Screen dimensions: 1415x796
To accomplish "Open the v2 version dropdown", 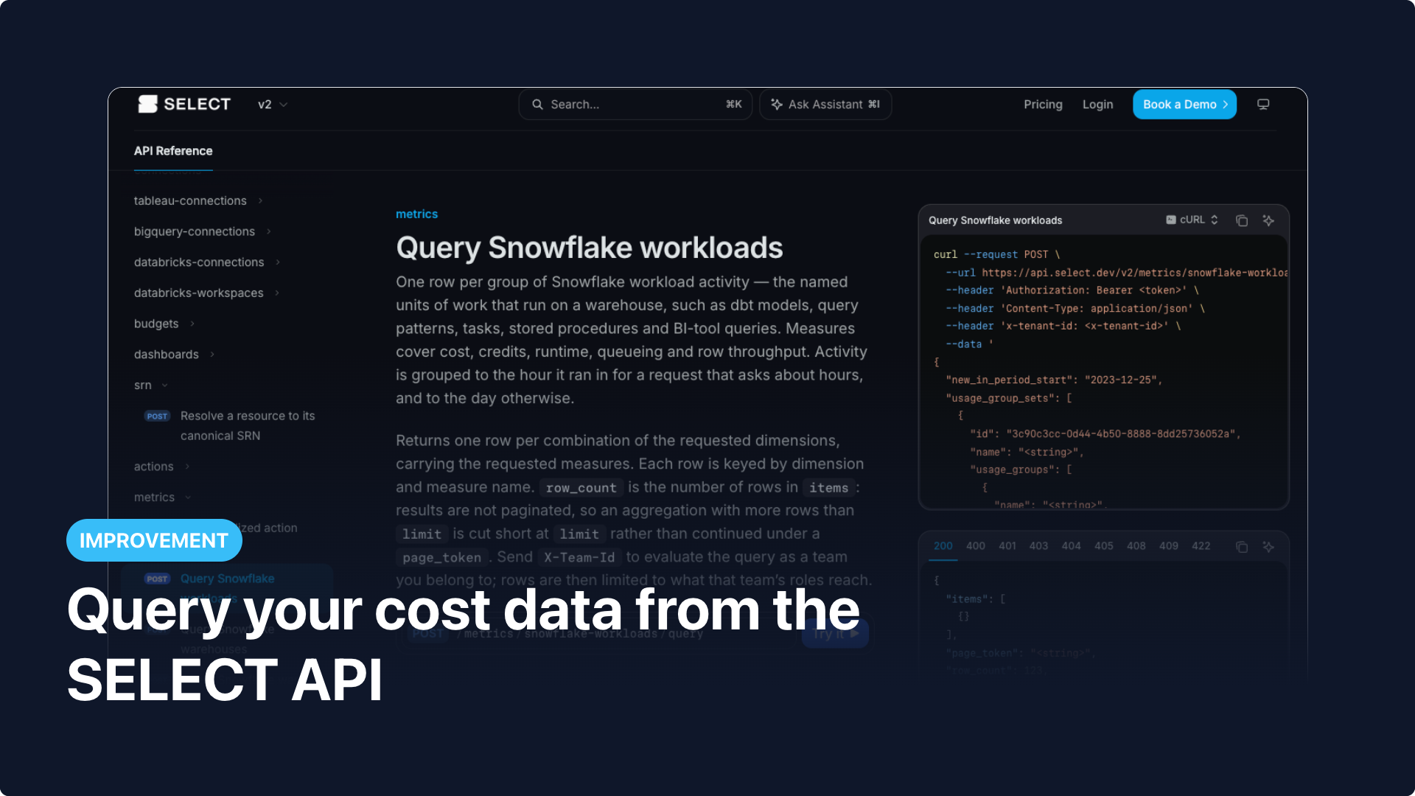I will tap(272, 105).
